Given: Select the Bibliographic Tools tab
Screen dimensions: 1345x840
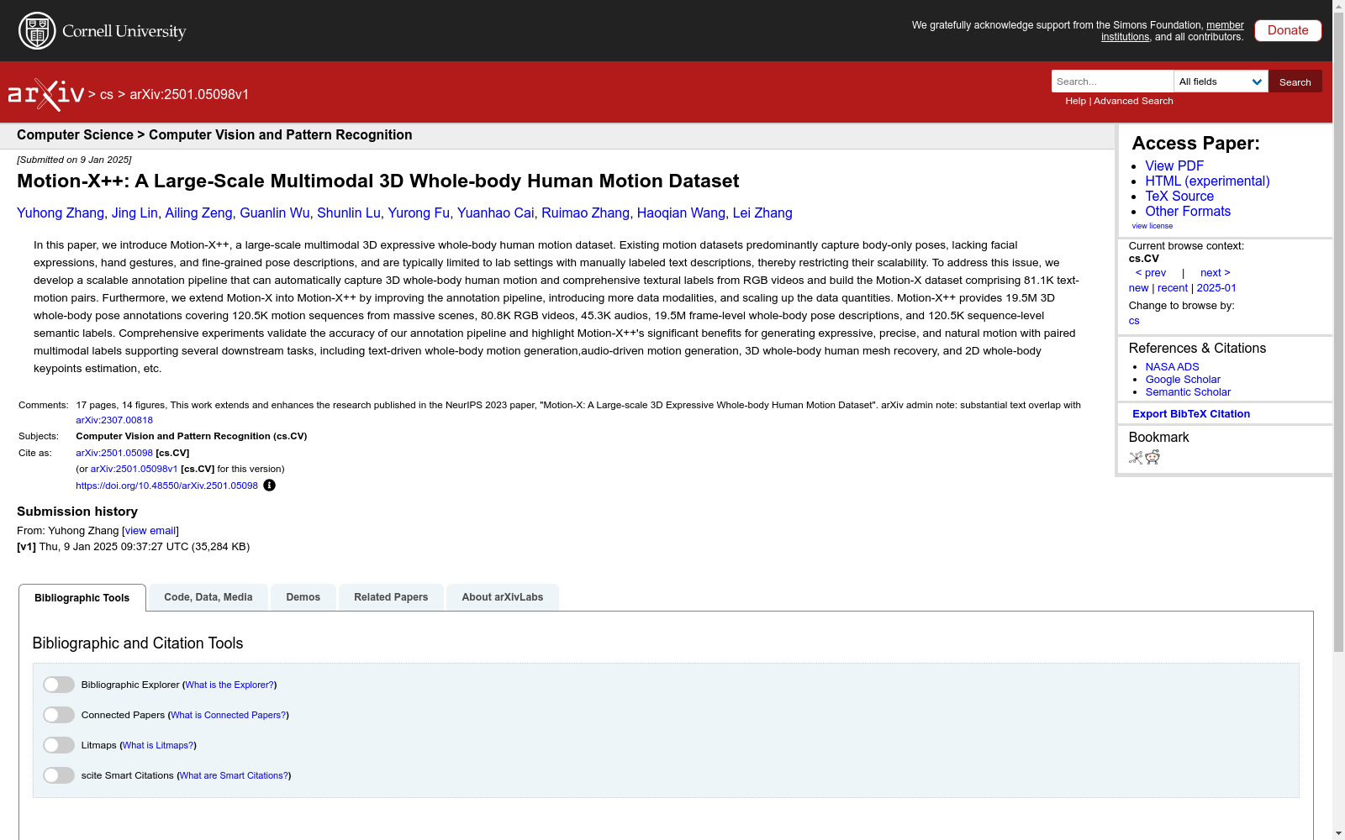Looking at the screenshot, I should pos(82,598).
